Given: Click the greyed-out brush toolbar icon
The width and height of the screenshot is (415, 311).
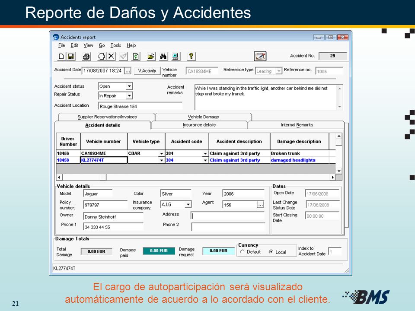Looking at the screenshot, I should tap(123, 56).
